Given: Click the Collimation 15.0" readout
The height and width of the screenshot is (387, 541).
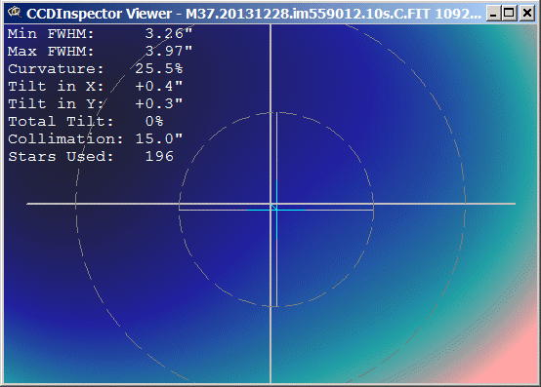Looking at the screenshot, I should (159, 138).
